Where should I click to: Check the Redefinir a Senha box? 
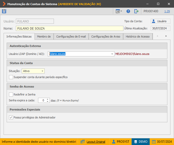point(11,94)
